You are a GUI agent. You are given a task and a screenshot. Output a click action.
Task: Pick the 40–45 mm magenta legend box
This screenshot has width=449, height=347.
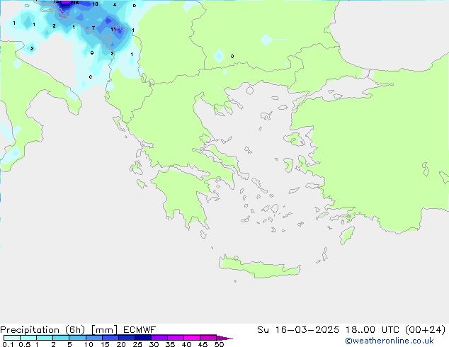[192, 338]
